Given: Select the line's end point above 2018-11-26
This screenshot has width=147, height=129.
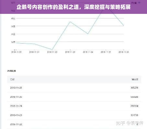Looking at the screenshot, I should tap(124, 25).
